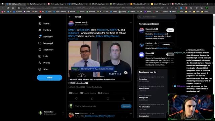Open the Mi piace likes count

(x=103, y=93)
